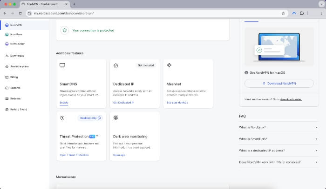Click the macOS laptop illustration

pos(279,46)
